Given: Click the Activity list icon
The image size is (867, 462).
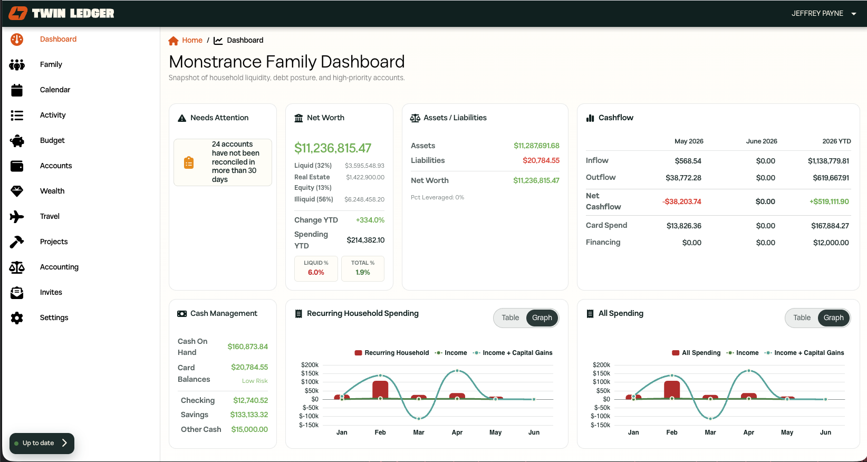Looking at the screenshot, I should 17,115.
